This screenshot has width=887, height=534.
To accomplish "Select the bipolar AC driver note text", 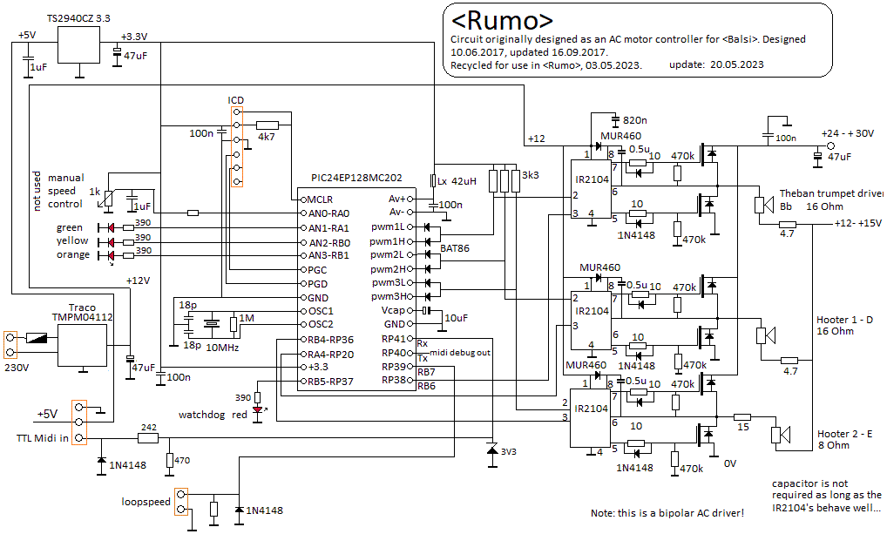I will 665,513.
